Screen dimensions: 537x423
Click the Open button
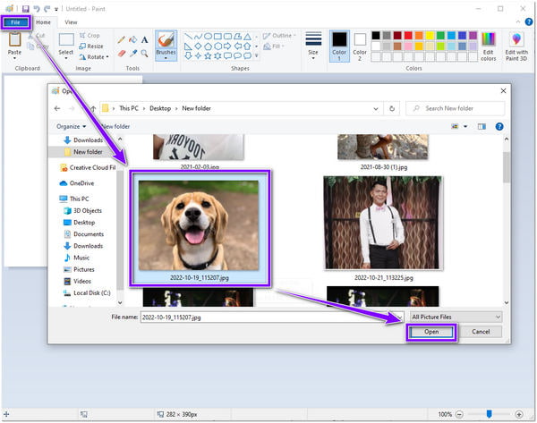(431, 332)
